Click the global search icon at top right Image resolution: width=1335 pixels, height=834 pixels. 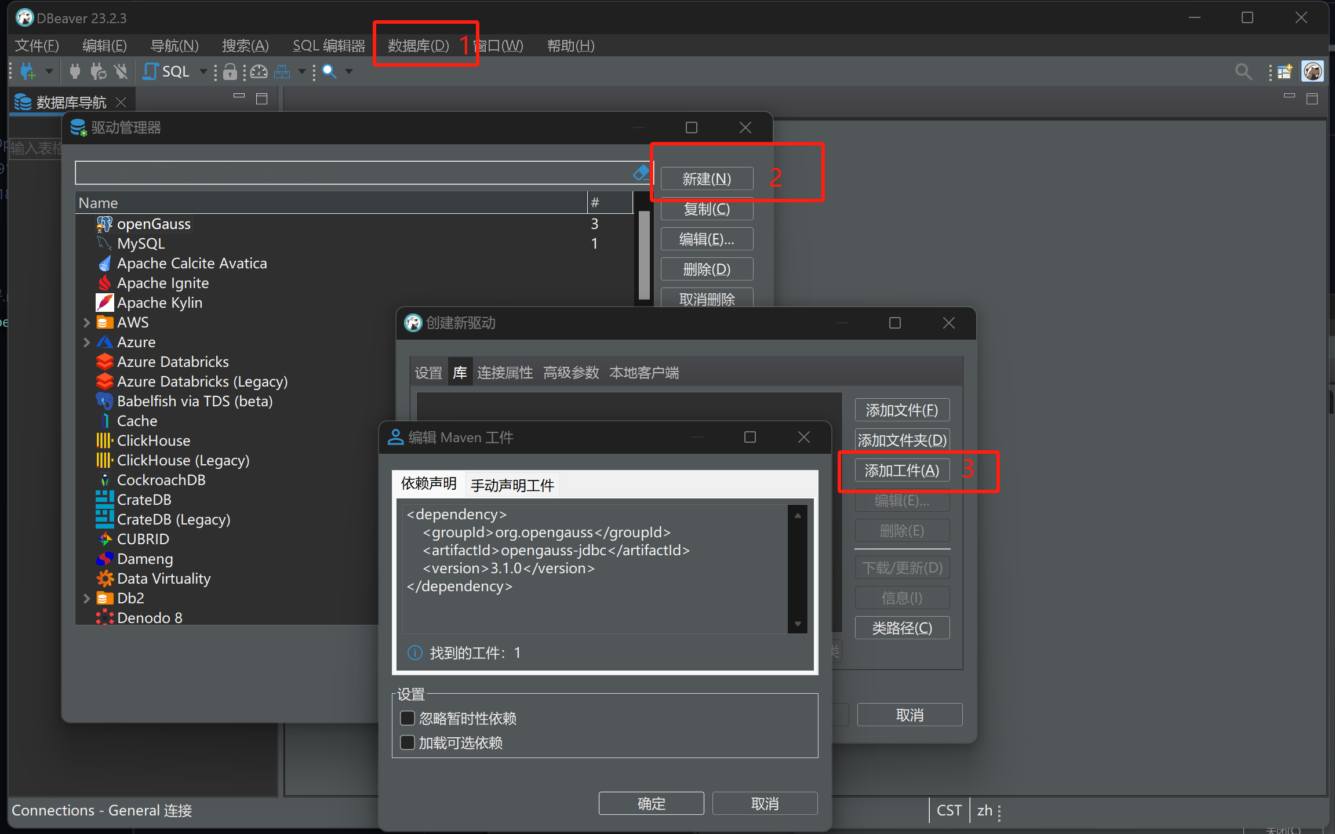click(x=1243, y=72)
